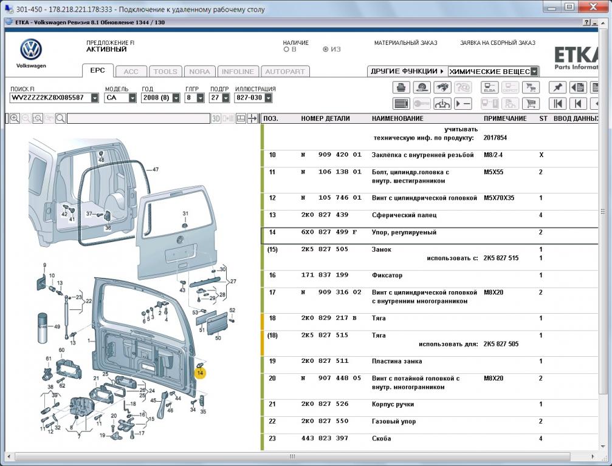Image resolution: width=612 pixels, height=466 pixels.
Task: Click the horizontal scrollbar thumb
Action: point(293,456)
